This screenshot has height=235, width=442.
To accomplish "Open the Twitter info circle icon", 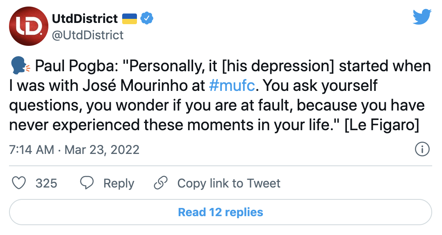I will 422,149.
